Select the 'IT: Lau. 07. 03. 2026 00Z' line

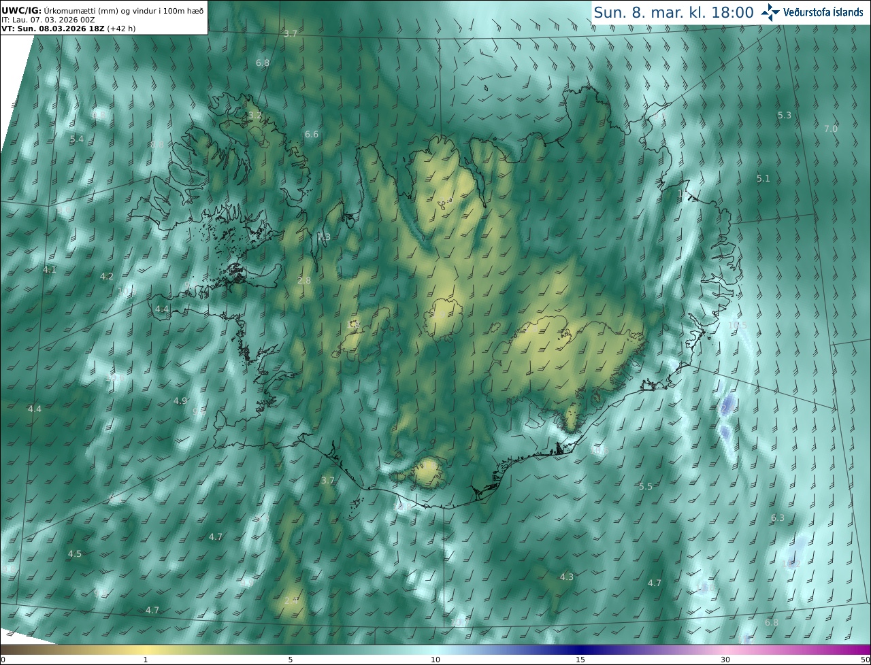coord(48,20)
